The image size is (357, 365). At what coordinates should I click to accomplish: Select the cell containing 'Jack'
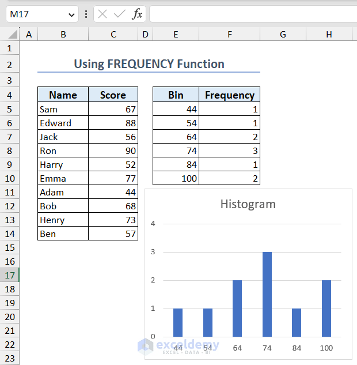[63, 137]
